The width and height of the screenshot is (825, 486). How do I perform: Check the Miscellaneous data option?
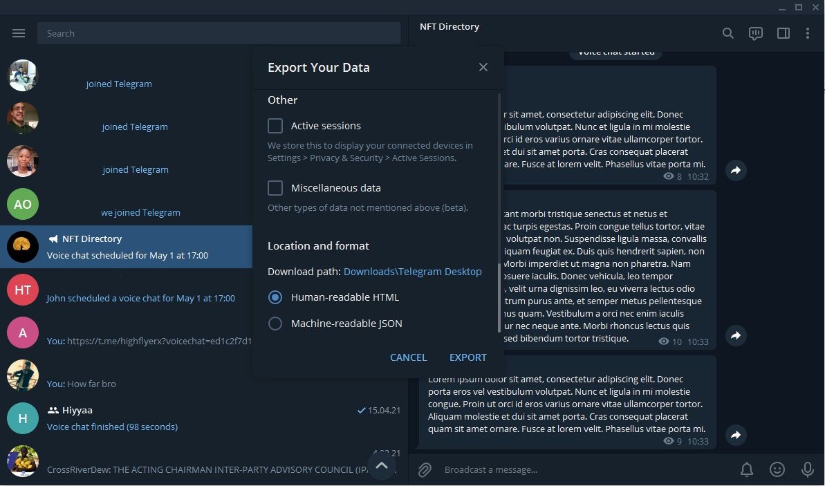275,187
